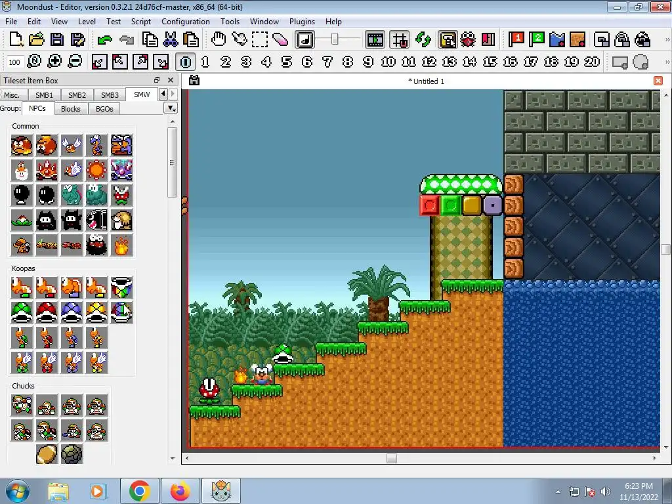Viewport: 672px width, 504px height.
Task: Cut selection with the scissors icon
Action: [170, 39]
